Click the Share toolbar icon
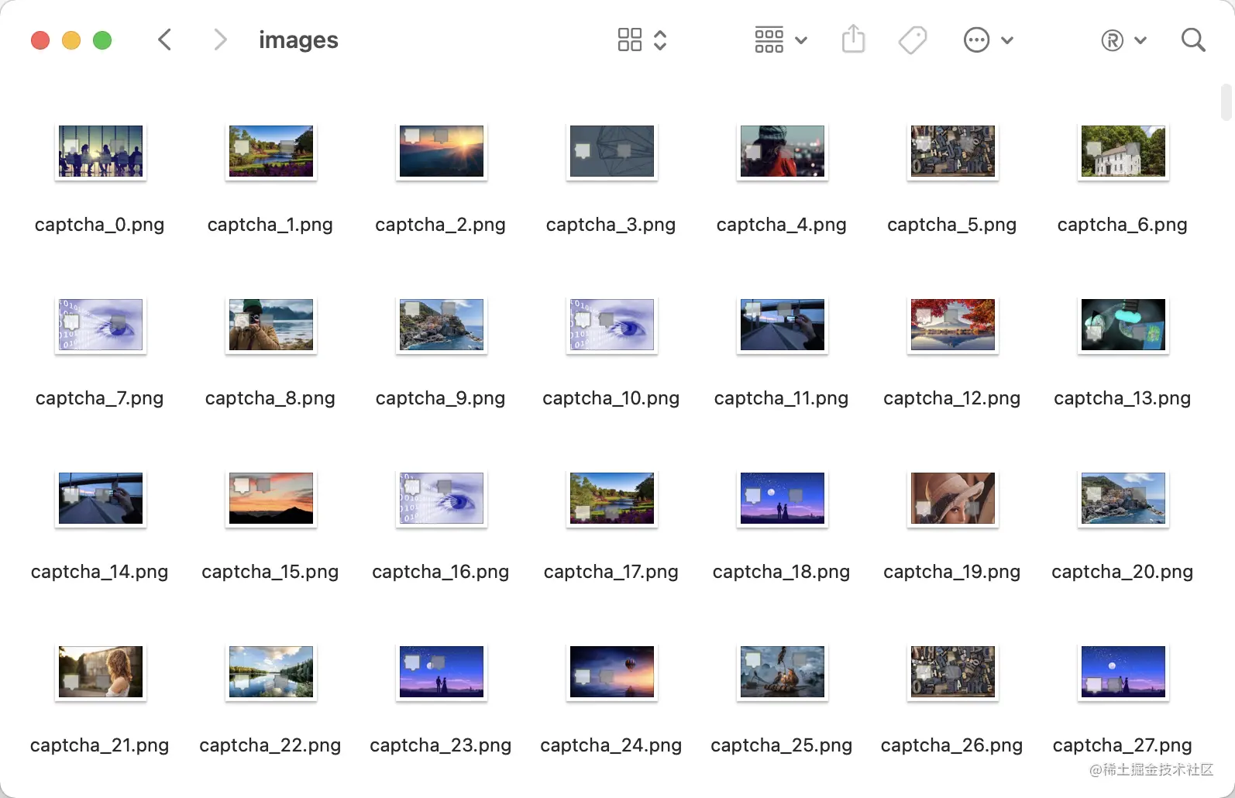 click(853, 39)
